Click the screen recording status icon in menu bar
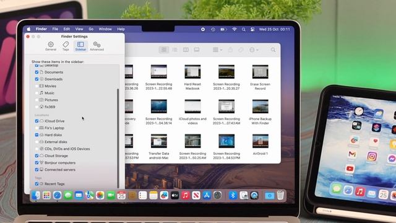396x223 pixels. tap(203, 29)
